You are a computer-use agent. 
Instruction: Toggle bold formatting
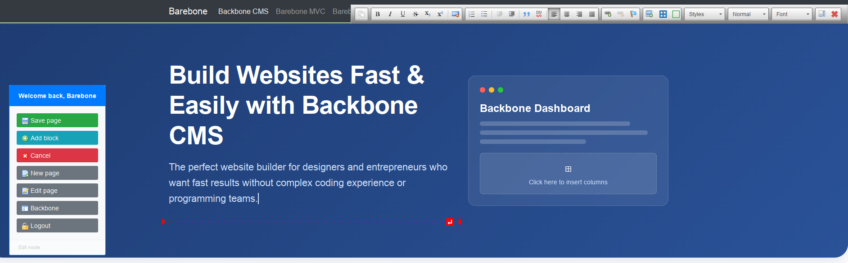378,14
